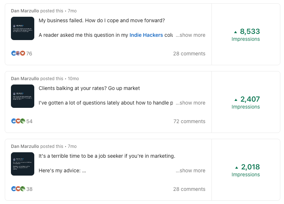Expand job seeker post with show more

[190, 171]
